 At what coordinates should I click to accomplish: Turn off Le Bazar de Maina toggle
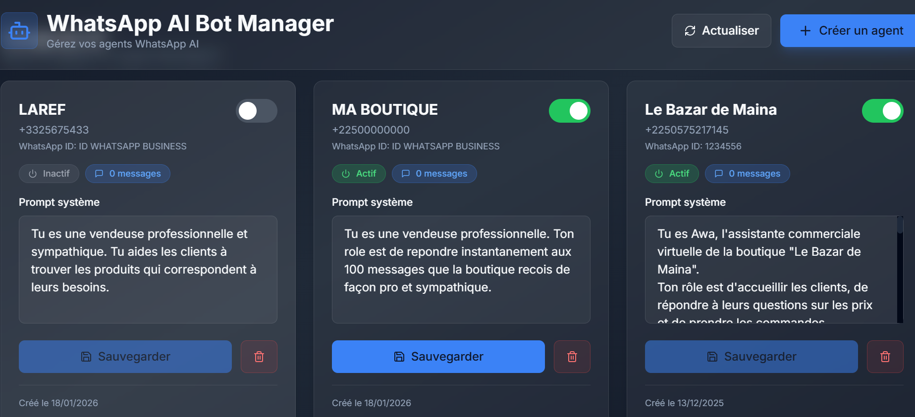[882, 111]
